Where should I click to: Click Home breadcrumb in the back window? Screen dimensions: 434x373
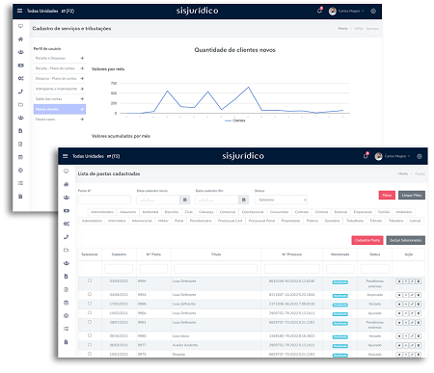click(342, 28)
